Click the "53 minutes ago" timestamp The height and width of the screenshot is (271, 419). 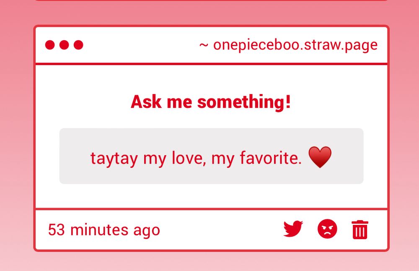point(104,230)
